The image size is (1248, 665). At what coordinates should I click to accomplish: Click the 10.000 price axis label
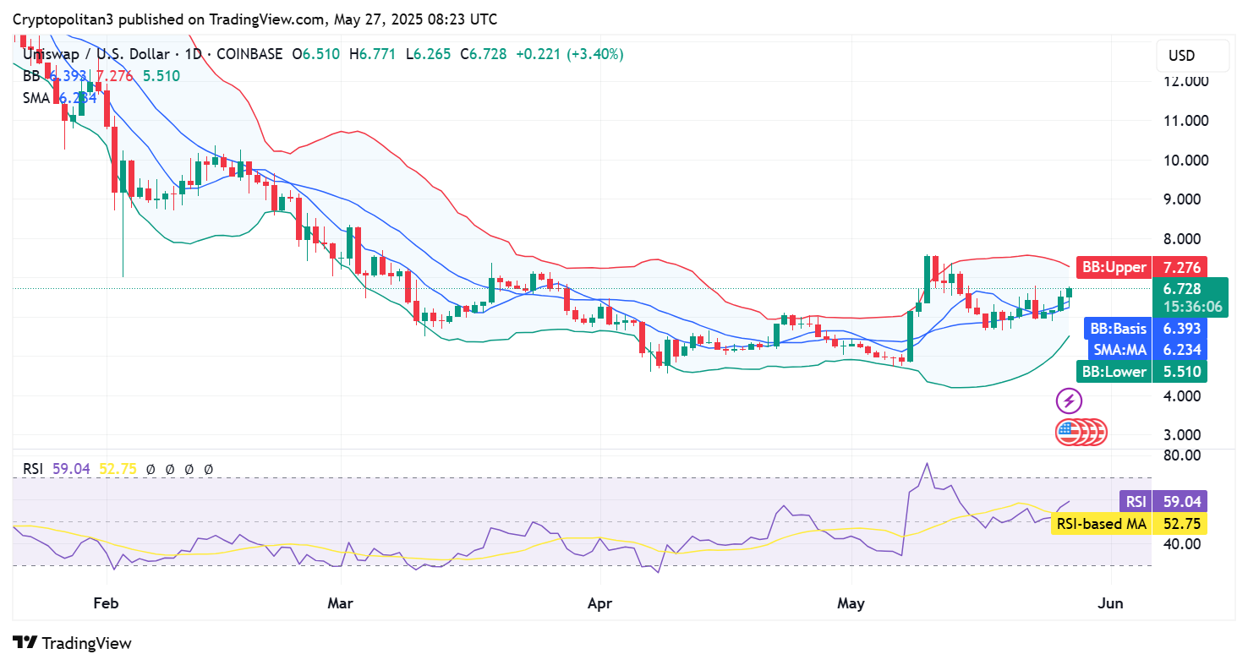[x=1185, y=161]
